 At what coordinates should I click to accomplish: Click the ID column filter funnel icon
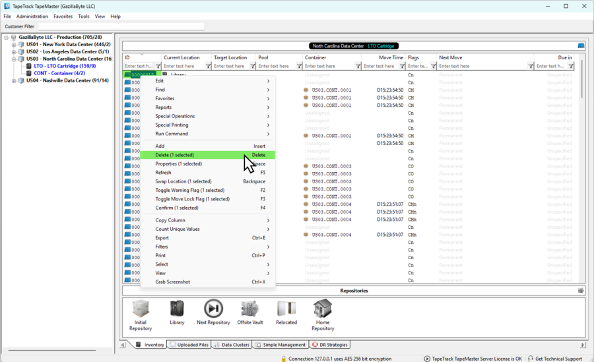click(158, 66)
